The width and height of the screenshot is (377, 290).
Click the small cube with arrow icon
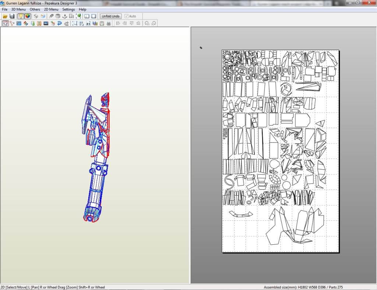[53, 23]
